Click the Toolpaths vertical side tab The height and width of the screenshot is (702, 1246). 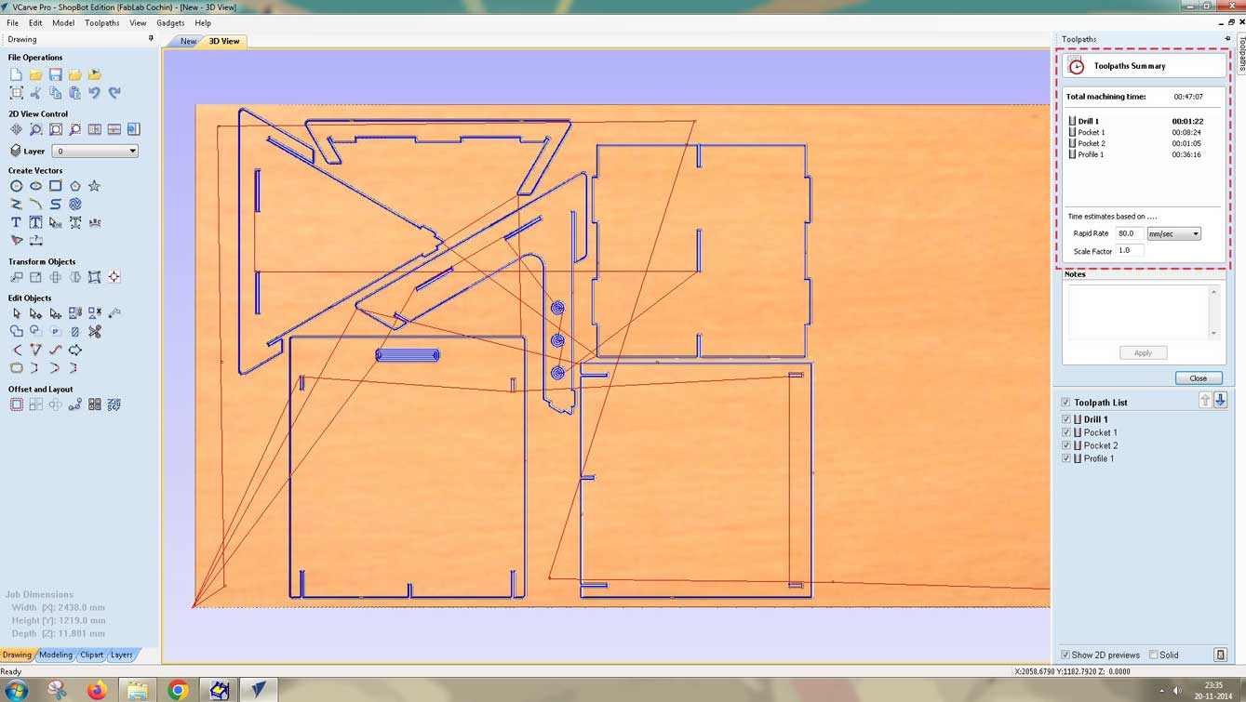tap(1240, 53)
